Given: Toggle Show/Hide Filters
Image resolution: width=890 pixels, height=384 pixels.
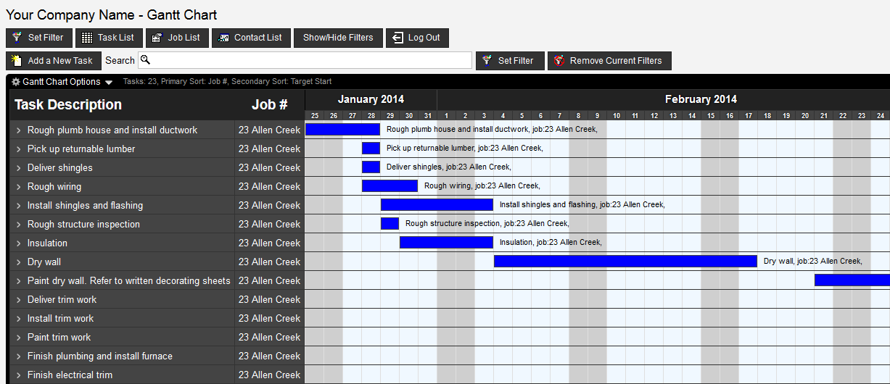Looking at the screenshot, I should pyautogui.click(x=338, y=38).
